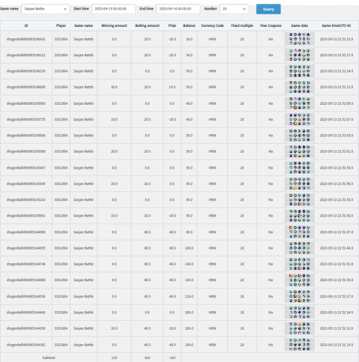Click the End time input field

tap(178, 9)
